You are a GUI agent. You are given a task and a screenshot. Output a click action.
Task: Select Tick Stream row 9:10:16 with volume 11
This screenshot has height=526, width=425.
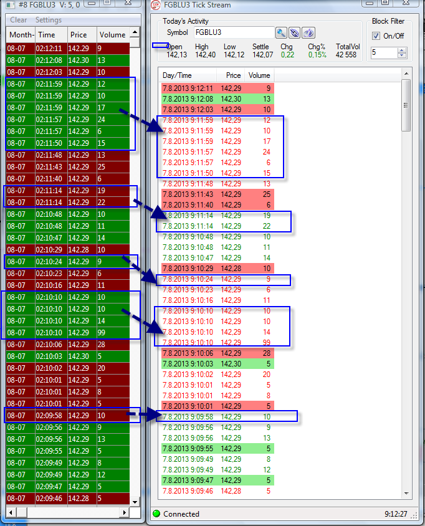pos(217,300)
